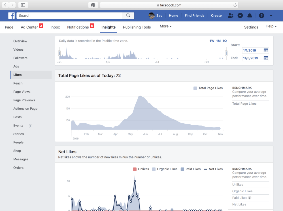Expand the Help dropdown menu
Viewport: 283px width, 211px height.
271,26
